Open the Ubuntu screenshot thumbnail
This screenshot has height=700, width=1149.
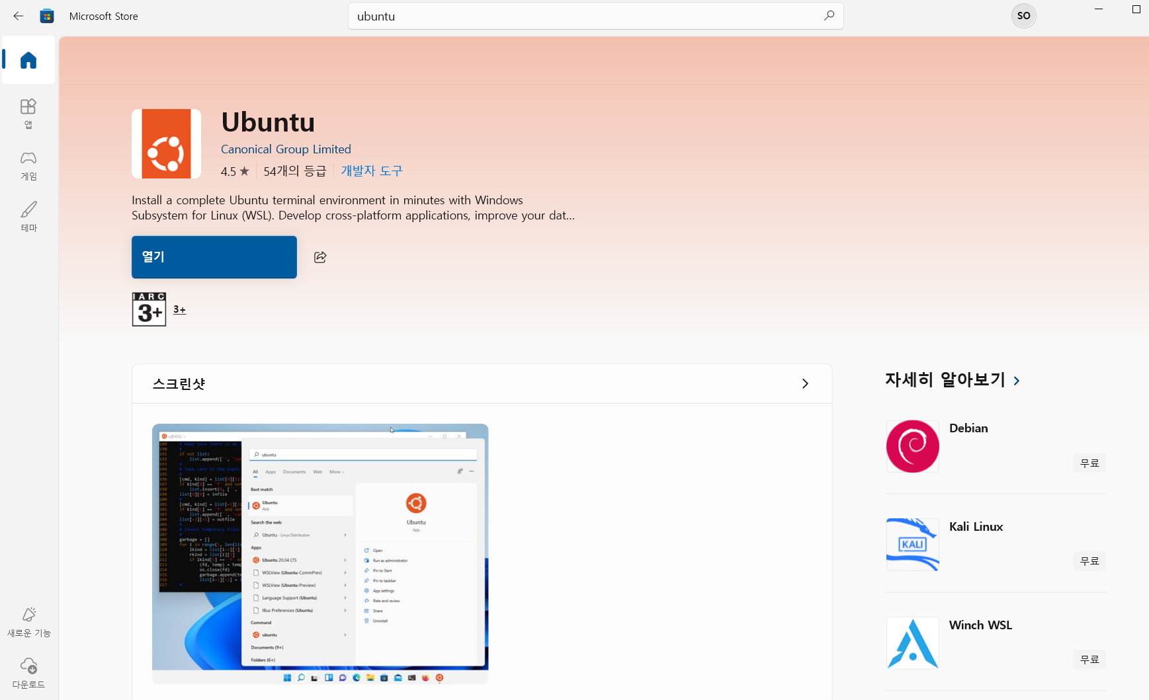[x=320, y=554]
